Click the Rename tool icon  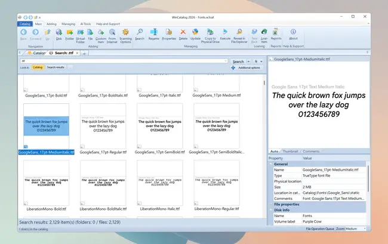click(154, 32)
